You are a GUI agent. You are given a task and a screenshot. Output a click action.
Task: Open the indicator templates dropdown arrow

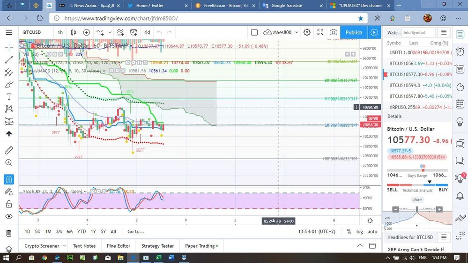click(x=110, y=32)
